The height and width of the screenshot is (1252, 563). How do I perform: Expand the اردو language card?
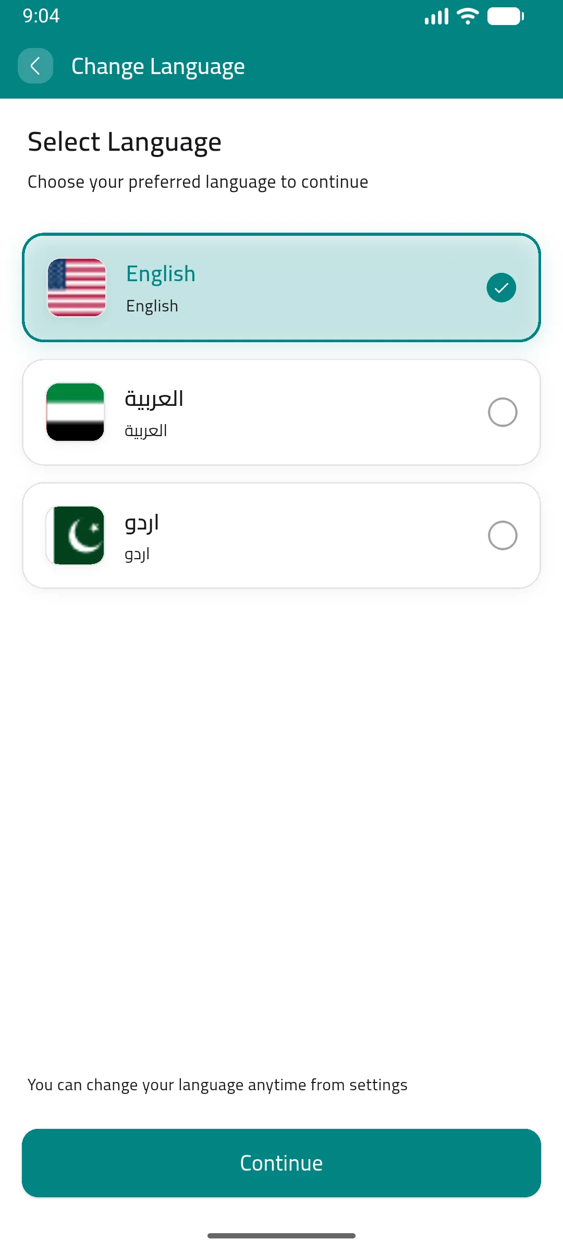(281, 535)
